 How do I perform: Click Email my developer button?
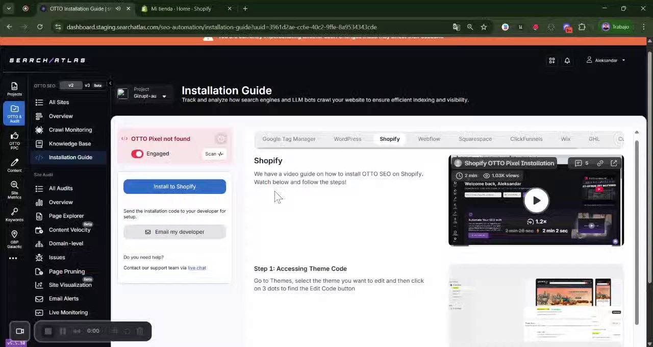coord(174,232)
